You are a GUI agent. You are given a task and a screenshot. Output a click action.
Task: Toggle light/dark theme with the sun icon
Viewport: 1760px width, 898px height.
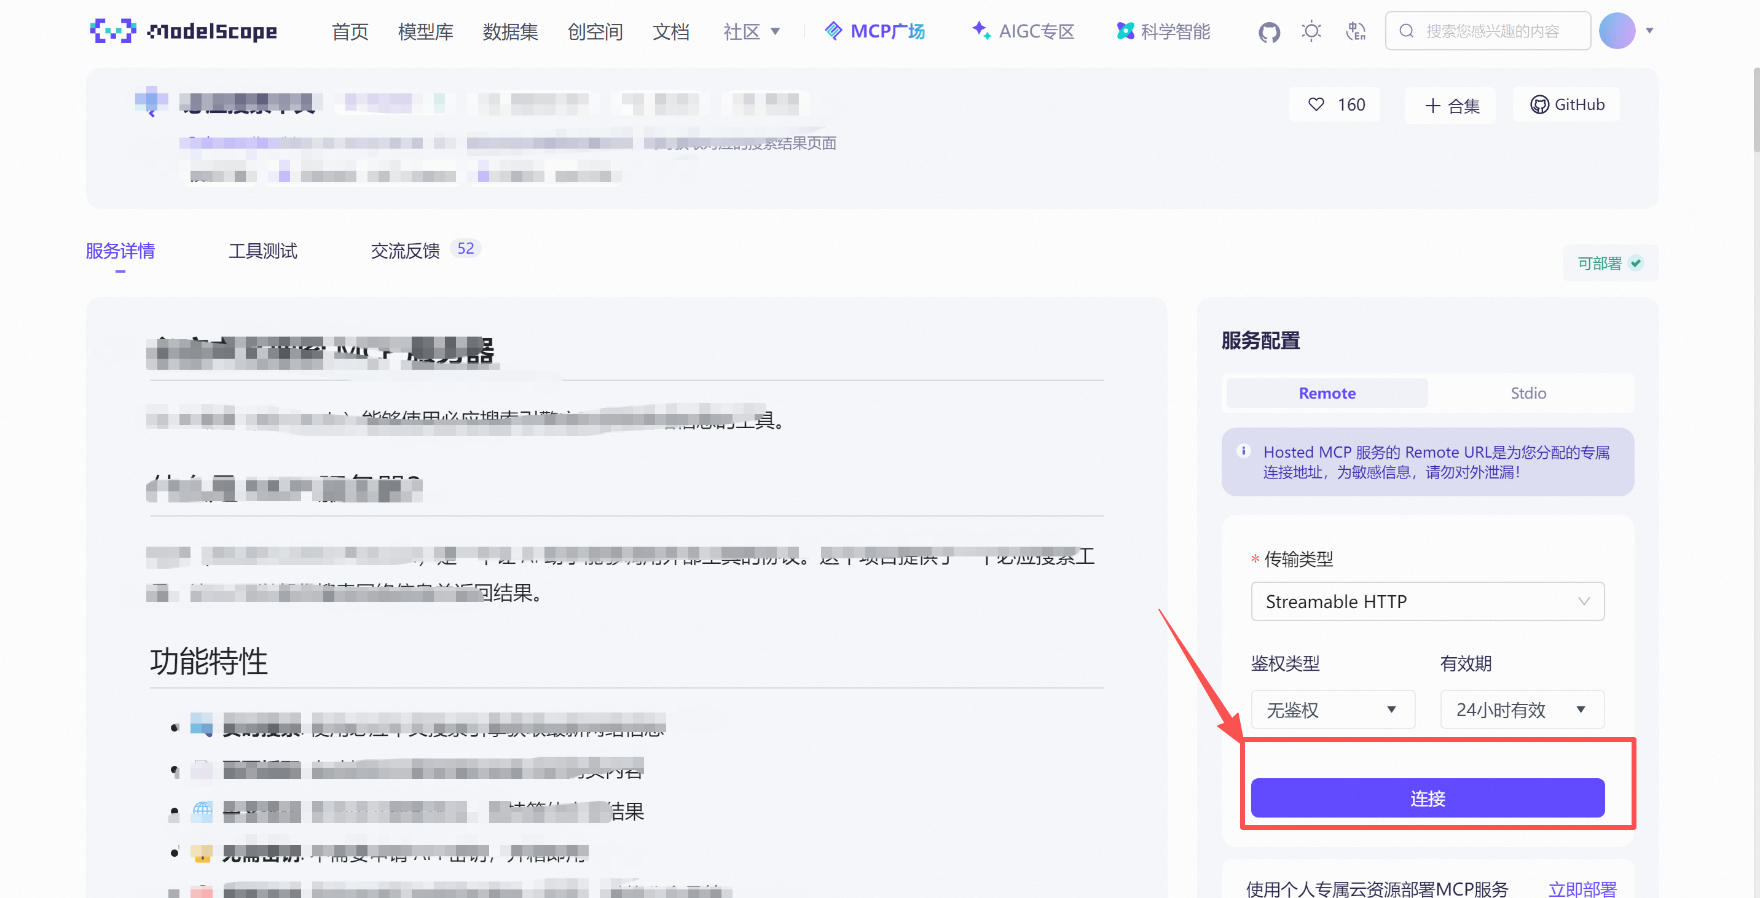tap(1311, 31)
